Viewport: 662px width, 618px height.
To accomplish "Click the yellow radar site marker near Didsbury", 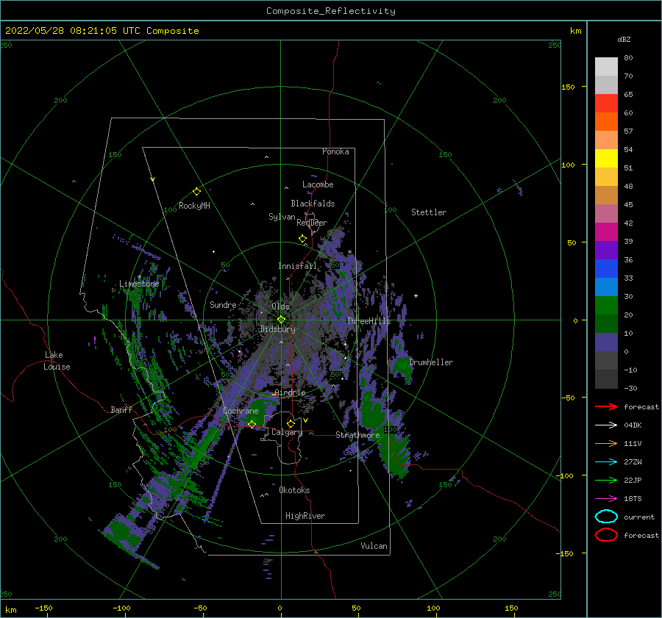I will 281,320.
